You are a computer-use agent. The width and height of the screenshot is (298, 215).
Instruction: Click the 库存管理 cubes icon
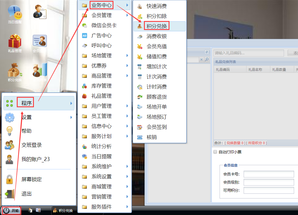pos(84,86)
